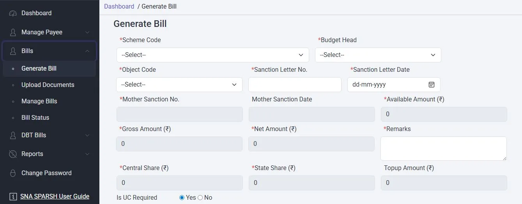The height and width of the screenshot is (204, 522).
Task: Go to Manage Bills in sidebar
Action: pyautogui.click(x=39, y=101)
